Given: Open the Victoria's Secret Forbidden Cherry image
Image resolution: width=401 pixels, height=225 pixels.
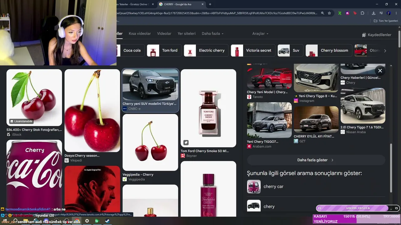Looking at the screenshot, I should tap(208, 189).
